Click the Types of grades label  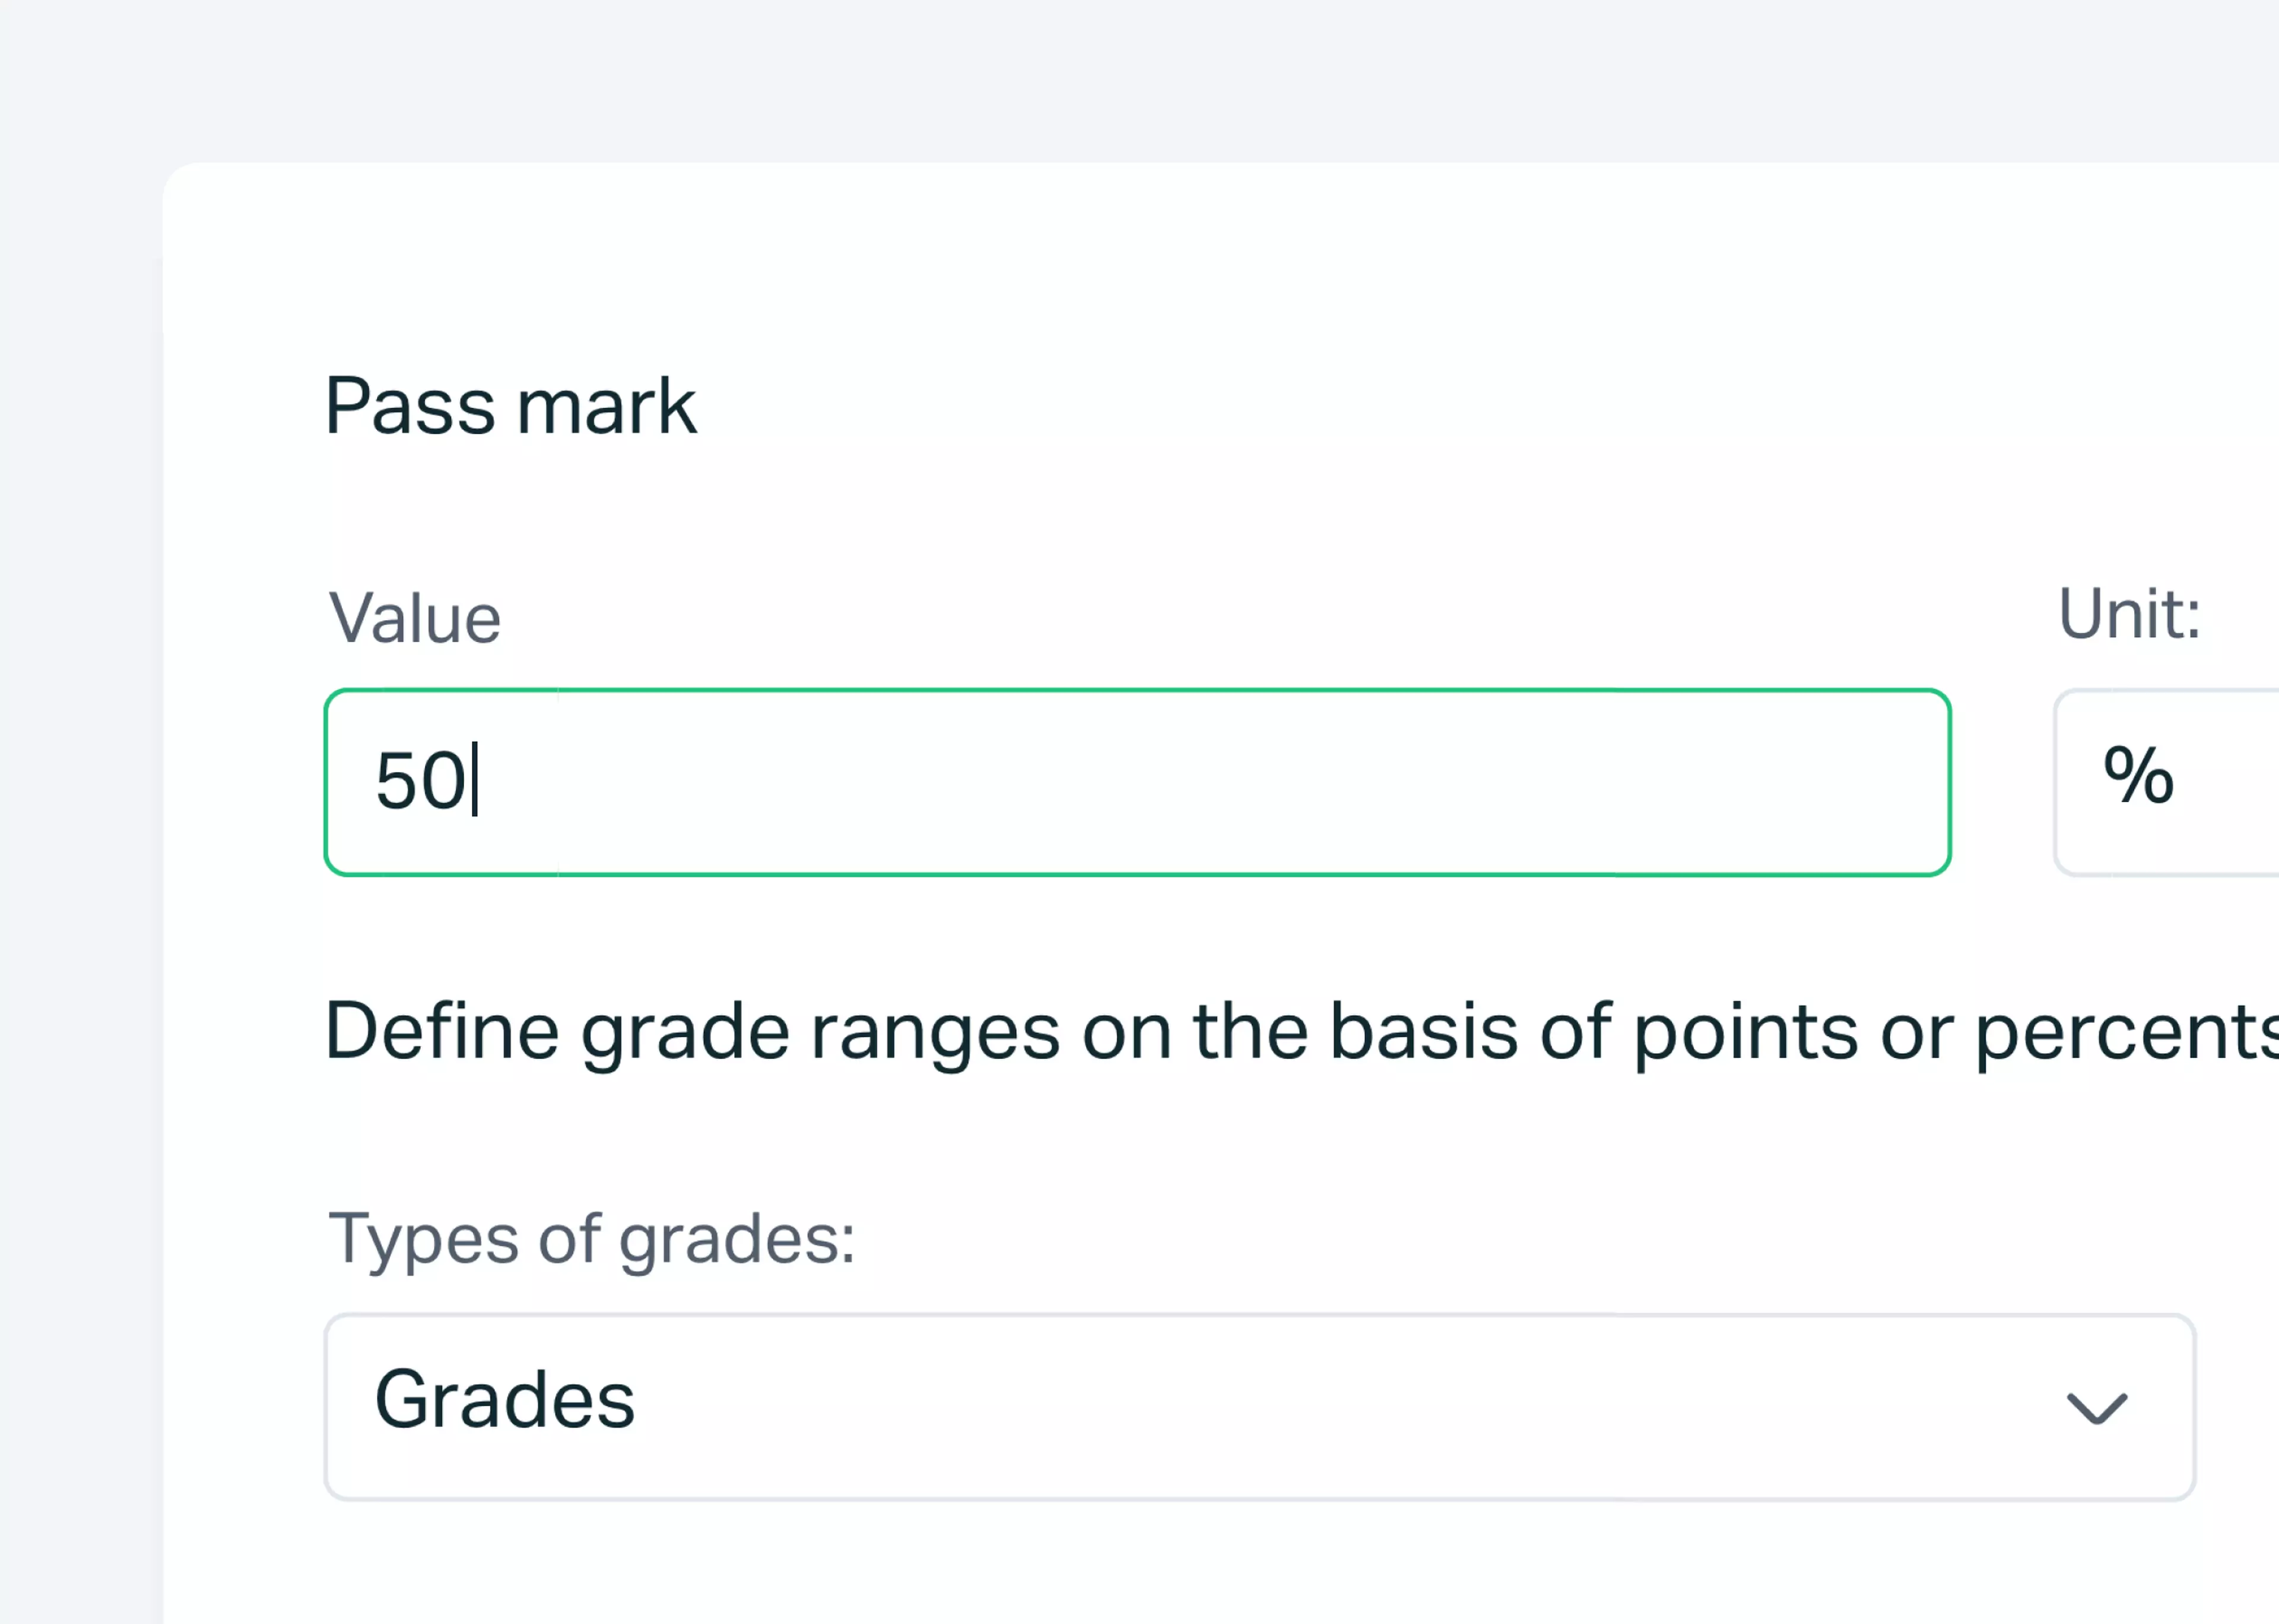[591, 1239]
